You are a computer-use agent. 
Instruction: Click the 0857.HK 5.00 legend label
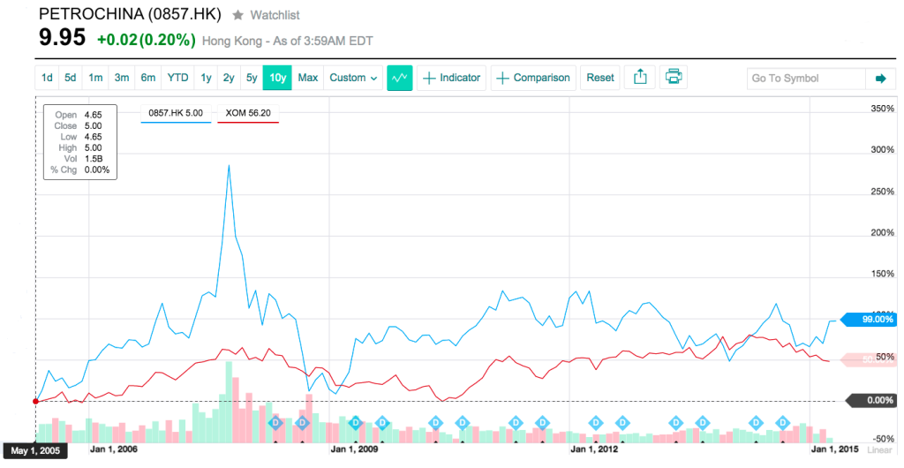point(176,113)
